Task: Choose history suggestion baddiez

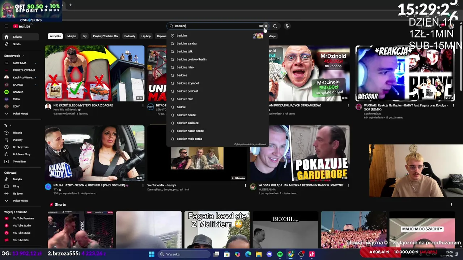Action: [x=217, y=36]
